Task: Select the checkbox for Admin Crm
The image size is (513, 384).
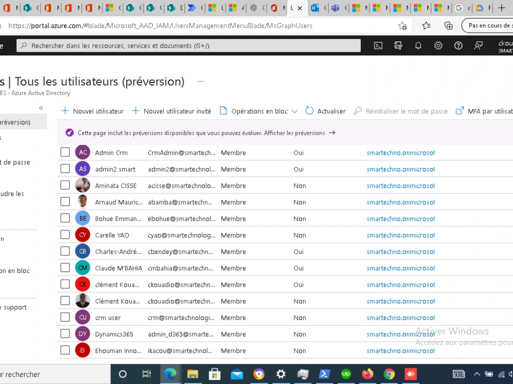Action: coord(65,152)
